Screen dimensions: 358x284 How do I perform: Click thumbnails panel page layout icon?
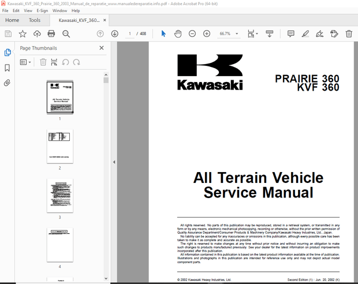(54, 62)
